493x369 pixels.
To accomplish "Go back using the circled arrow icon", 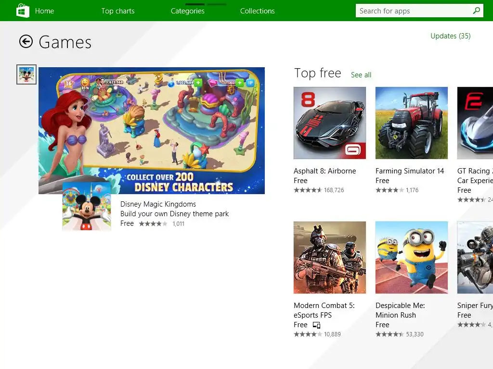I will point(26,41).
